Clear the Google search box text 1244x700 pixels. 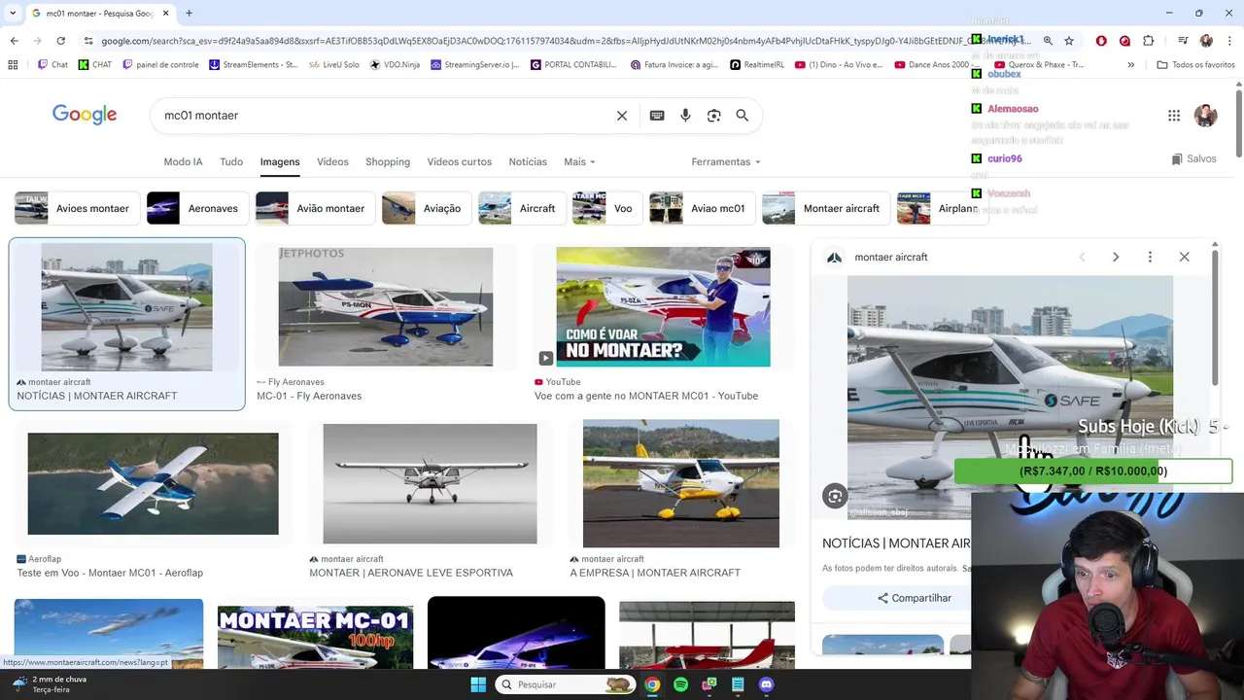coord(622,116)
